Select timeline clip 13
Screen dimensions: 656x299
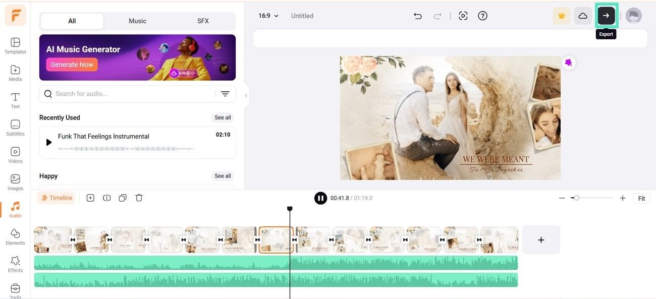pyautogui.click(x=500, y=240)
